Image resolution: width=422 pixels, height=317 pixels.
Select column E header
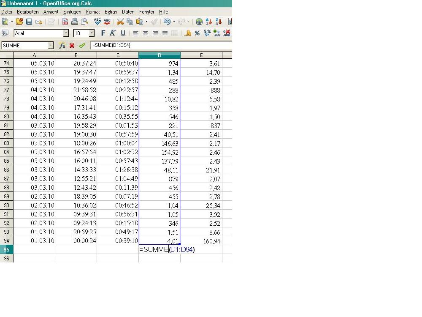pyautogui.click(x=201, y=55)
